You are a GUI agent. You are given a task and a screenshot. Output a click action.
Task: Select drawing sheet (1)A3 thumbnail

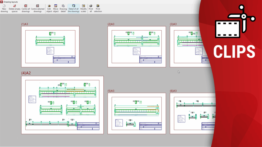pos(50,46)
